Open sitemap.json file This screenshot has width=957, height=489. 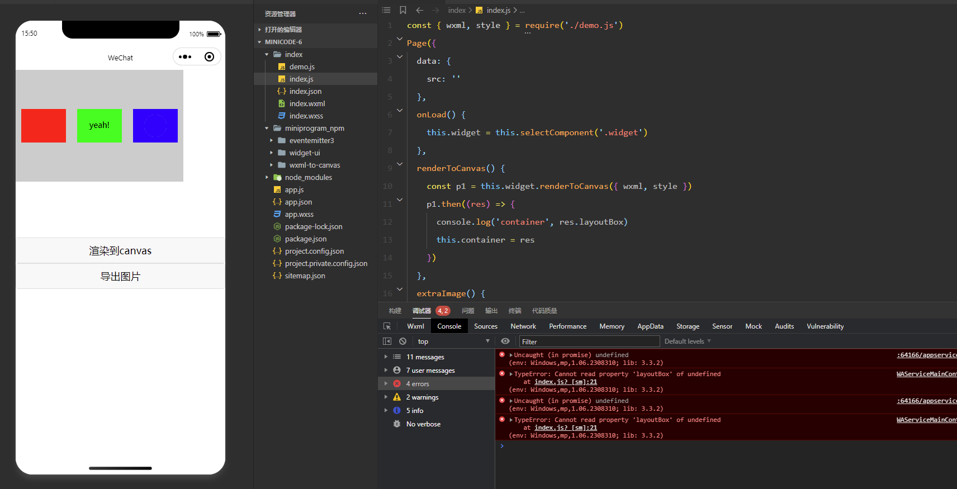click(305, 276)
